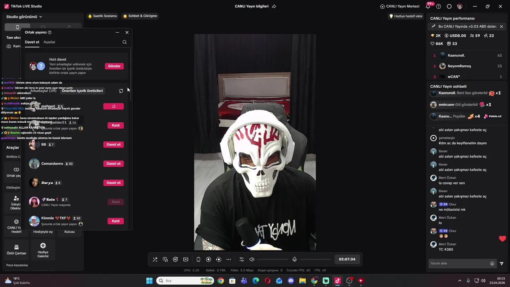The width and height of the screenshot is (510, 287).
Task: Select the Arkadaşlar (39) tab
Action: pyautogui.click(x=43, y=90)
